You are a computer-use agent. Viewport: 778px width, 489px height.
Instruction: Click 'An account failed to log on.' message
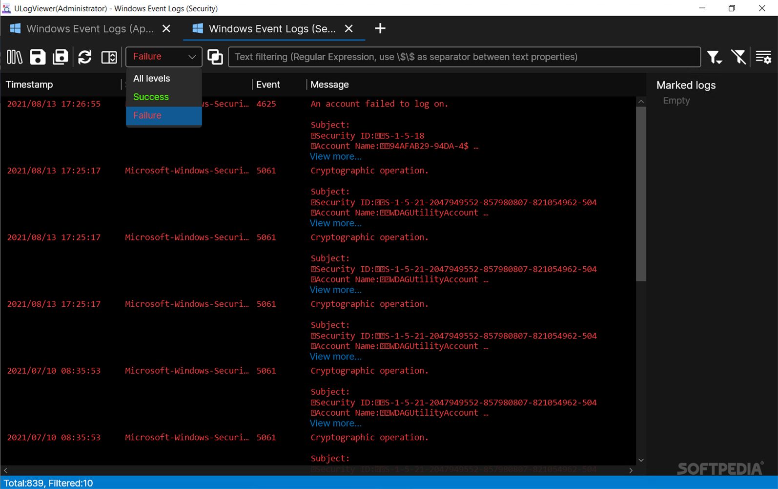(x=379, y=104)
